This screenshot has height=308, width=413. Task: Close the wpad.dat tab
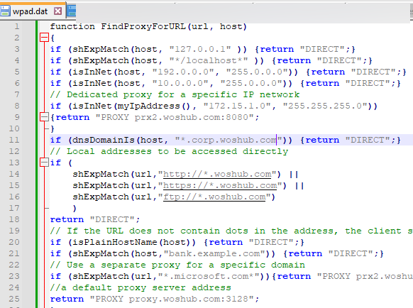[57, 11]
